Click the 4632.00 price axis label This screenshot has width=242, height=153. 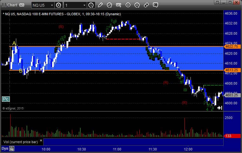(x=231, y=23)
